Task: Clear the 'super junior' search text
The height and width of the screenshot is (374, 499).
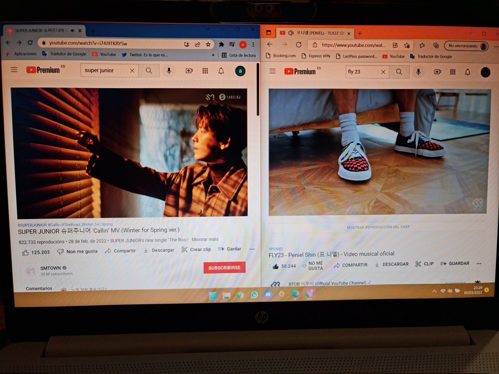Action: point(132,71)
